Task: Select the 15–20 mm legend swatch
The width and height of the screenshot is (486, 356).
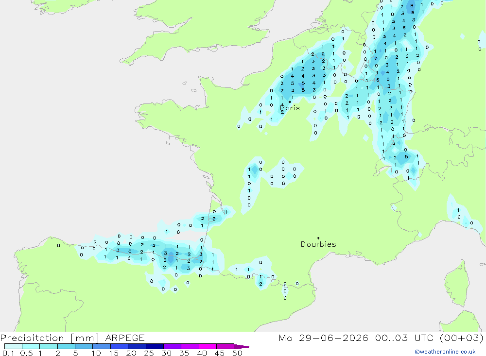Action: click(119, 346)
